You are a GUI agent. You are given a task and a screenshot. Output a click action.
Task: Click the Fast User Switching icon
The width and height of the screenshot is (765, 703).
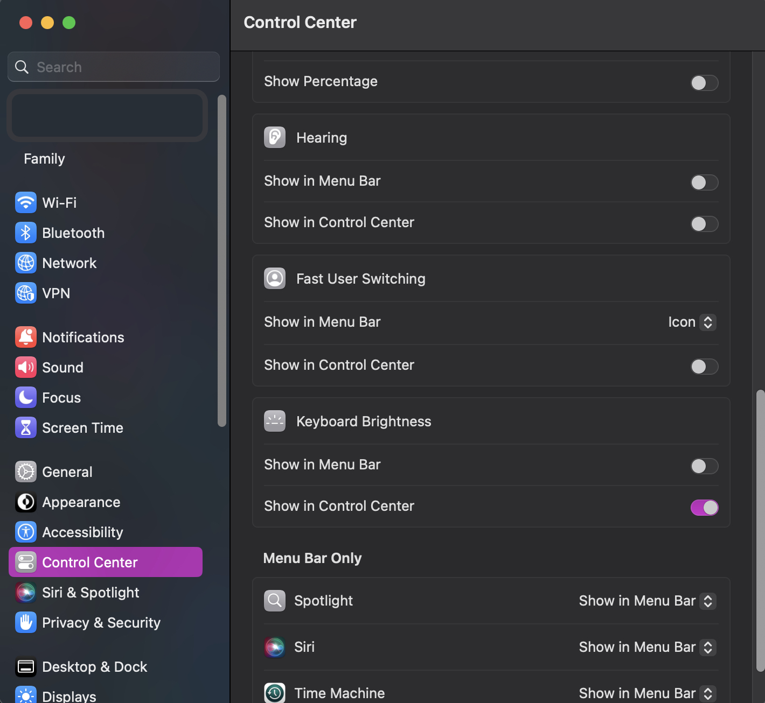coord(275,278)
